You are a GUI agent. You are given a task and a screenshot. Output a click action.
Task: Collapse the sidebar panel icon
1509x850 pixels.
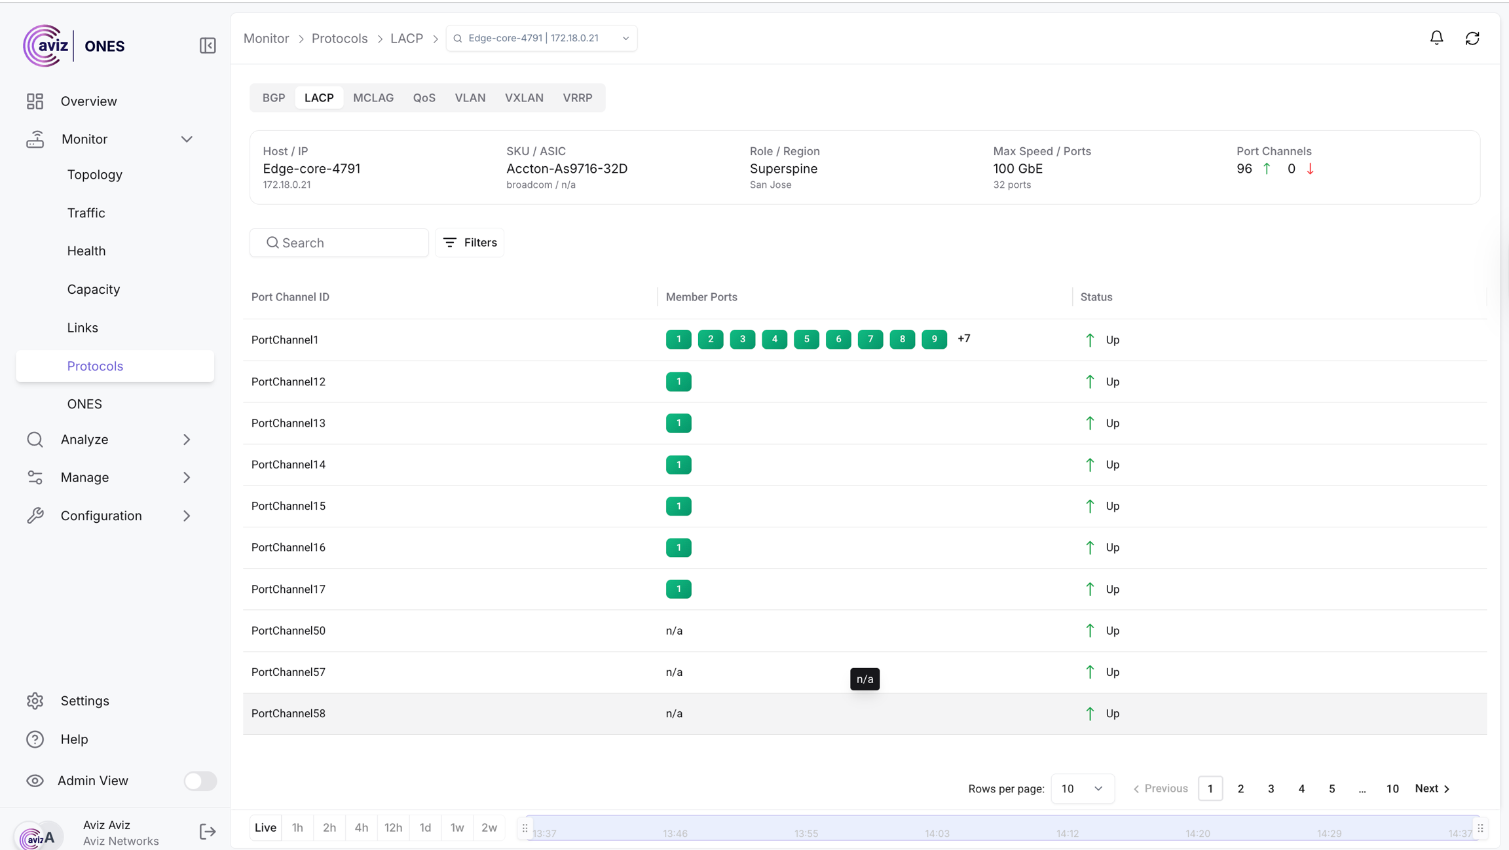[208, 45]
